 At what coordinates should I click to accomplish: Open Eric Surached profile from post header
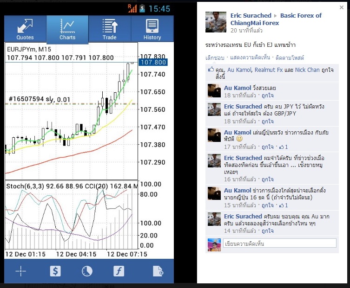pyautogui.click(x=251, y=16)
